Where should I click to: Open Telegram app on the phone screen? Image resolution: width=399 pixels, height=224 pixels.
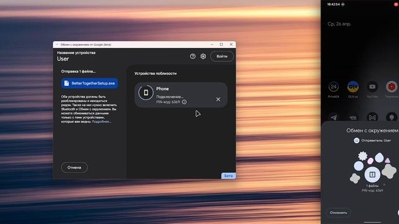334,117
